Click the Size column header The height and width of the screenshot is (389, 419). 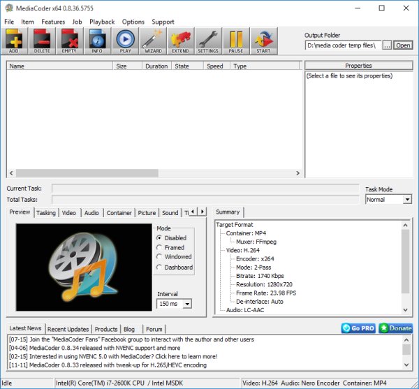pos(128,66)
